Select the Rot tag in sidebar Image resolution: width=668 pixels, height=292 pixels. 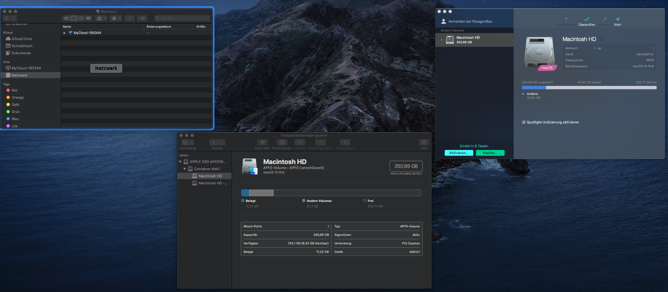[x=14, y=90]
